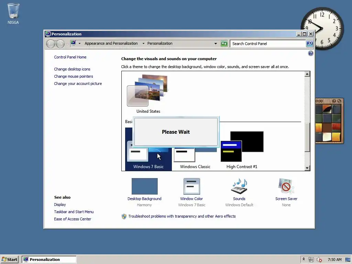The width and height of the screenshot is (352, 264).
Task: Click the green Refresh button
Action: tap(224, 44)
